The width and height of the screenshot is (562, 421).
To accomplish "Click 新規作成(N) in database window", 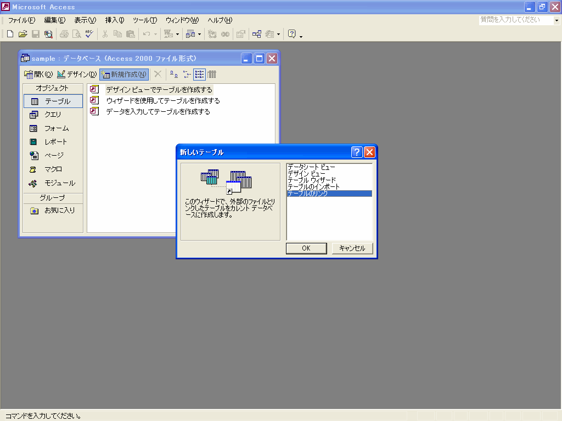I will (124, 75).
